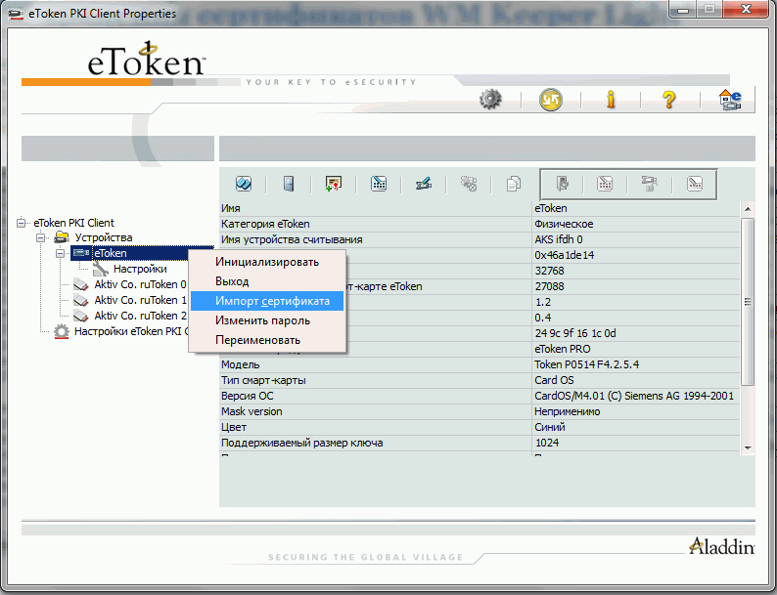The image size is (777, 595).
Task: Open help via the yellow question mark
Action: click(669, 99)
